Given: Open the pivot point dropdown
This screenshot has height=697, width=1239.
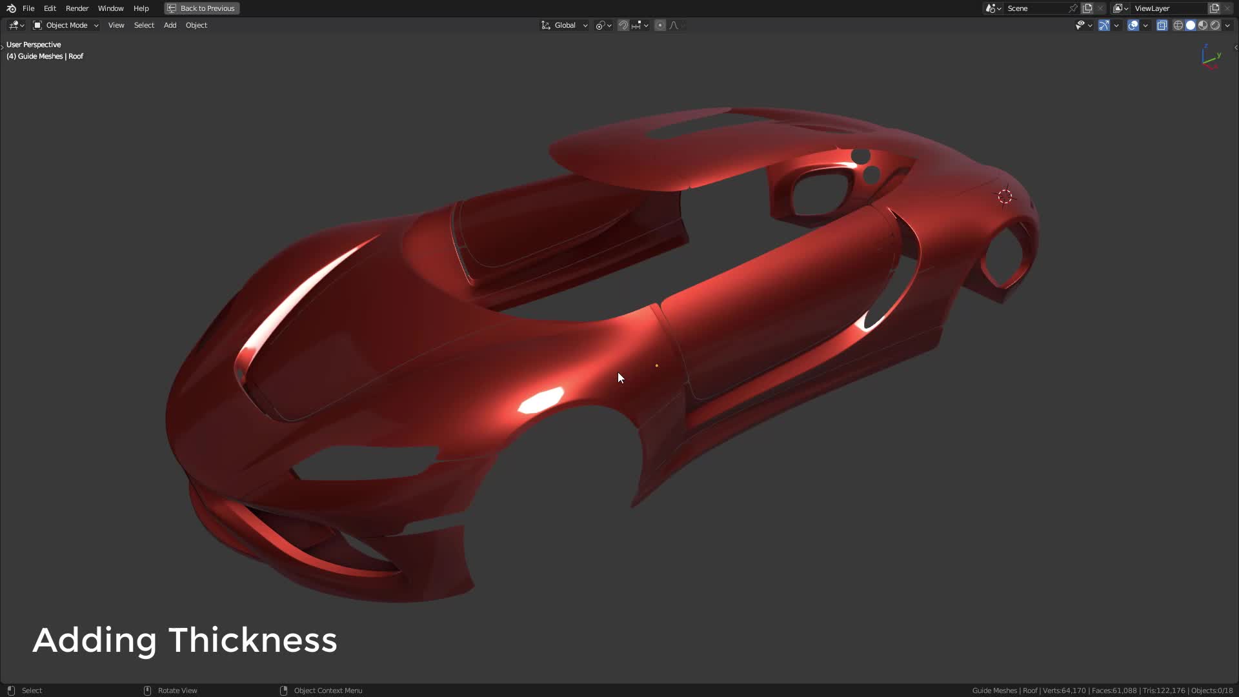Looking at the screenshot, I should [x=603, y=25].
